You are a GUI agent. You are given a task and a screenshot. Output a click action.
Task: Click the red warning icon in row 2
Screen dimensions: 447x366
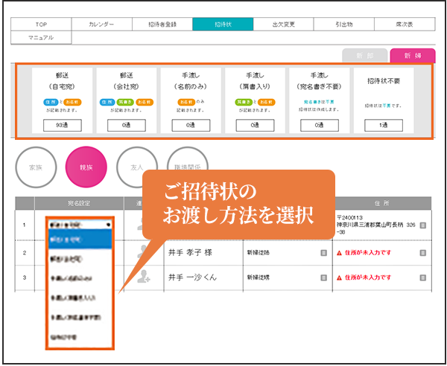(x=340, y=252)
